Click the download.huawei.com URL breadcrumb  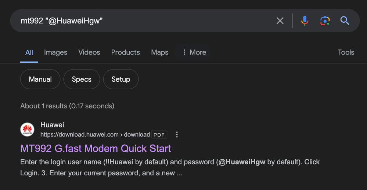click(x=95, y=135)
